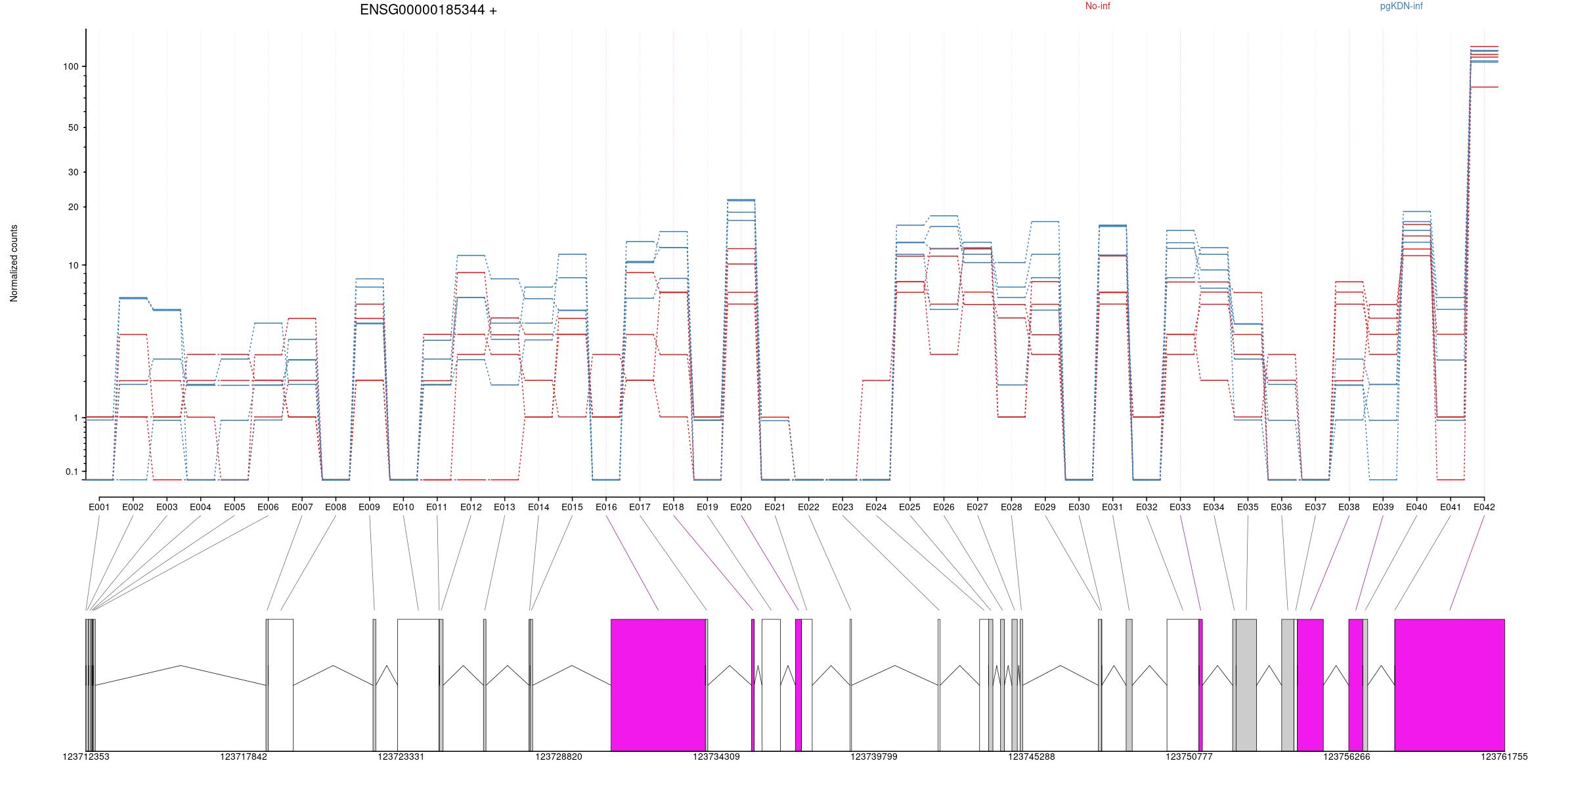Click the largest magenta exon block near 123734309

point(658,685)
